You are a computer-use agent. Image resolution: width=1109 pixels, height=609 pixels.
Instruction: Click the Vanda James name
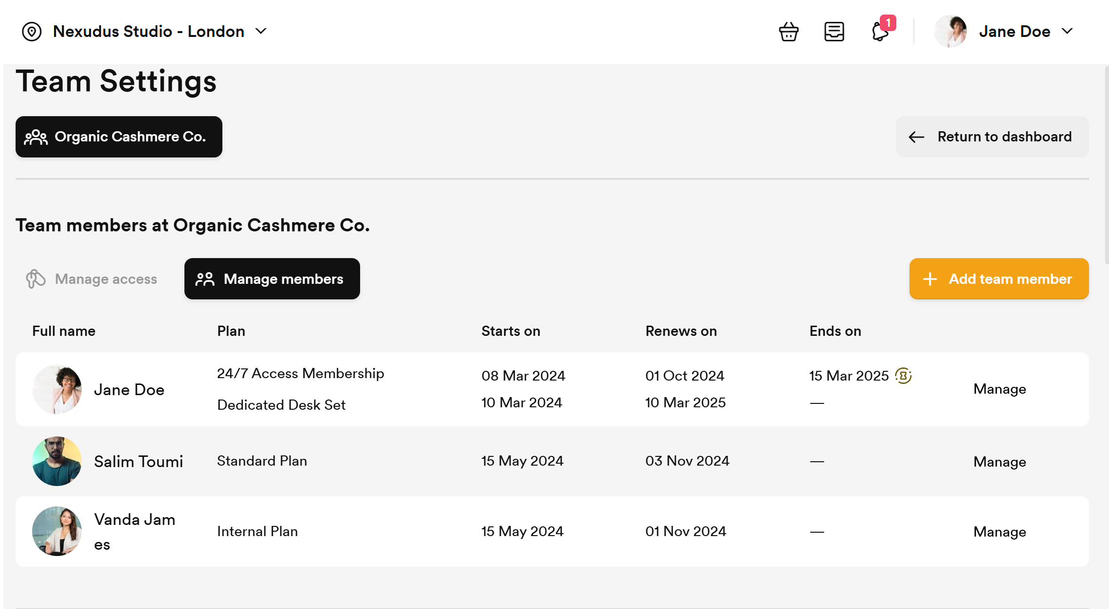tap(135, 532)
